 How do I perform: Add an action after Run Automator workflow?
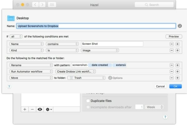(x=177, y=71)
